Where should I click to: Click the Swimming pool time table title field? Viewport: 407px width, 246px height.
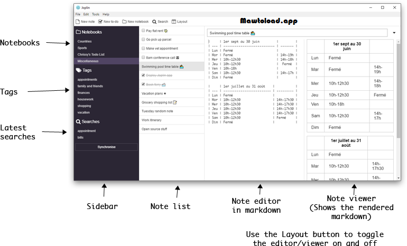click(297, 33)
